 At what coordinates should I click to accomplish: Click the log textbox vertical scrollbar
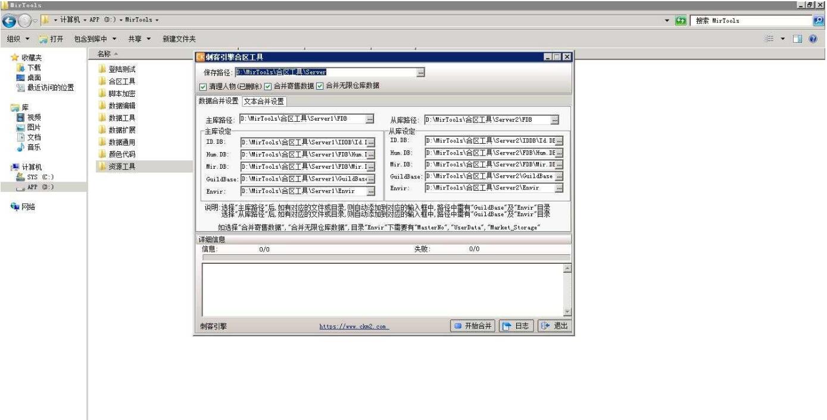tap(567, 290)
